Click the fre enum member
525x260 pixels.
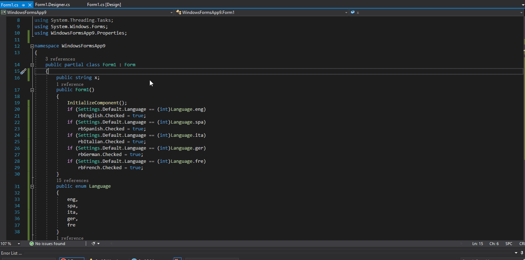[71, 225]
